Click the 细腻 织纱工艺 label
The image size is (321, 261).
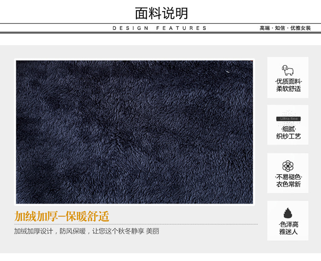point(288,133)
